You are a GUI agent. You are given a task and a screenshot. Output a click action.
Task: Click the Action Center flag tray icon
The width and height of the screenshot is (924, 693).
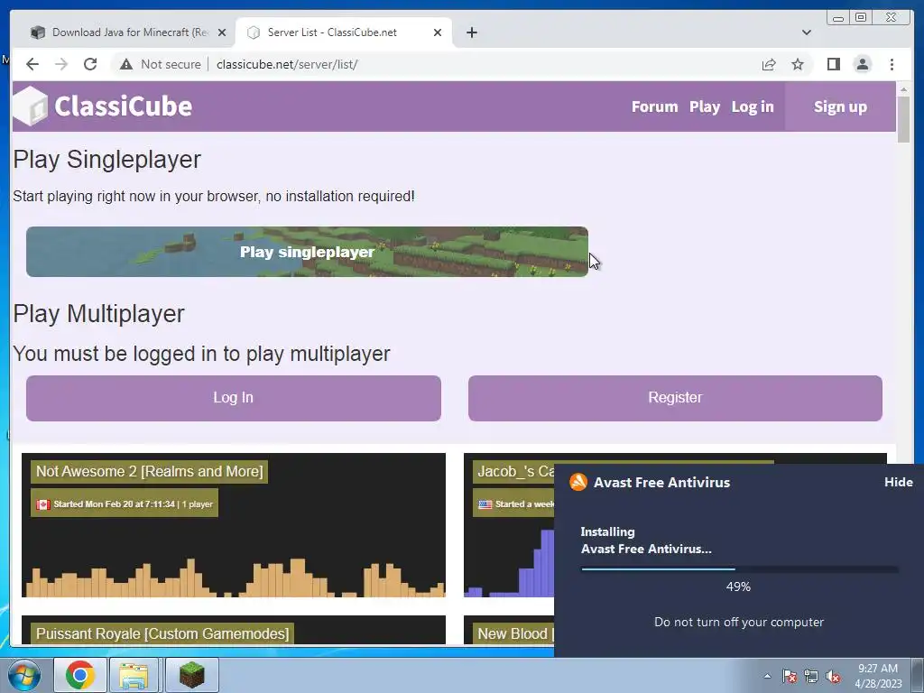point(789,676)
